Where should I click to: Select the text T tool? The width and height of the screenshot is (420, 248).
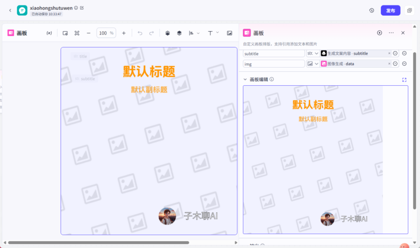(210, 33)
